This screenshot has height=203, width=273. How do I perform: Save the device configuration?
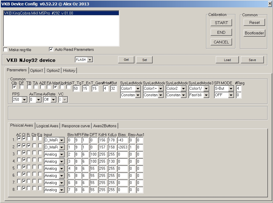(252, 60)
